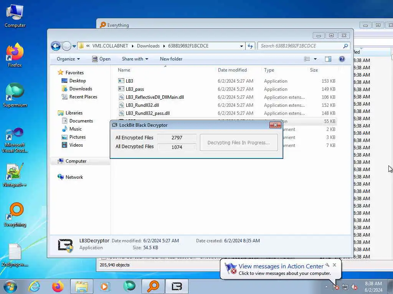The width and height of the screenshot is (393, 294).
Task: Dismiss the Action Center notification balloon
Action: (334, 265)
